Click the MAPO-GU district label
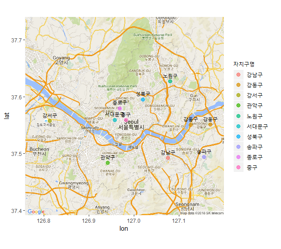This screenshot has height=249, width=281. coord(93,120)
